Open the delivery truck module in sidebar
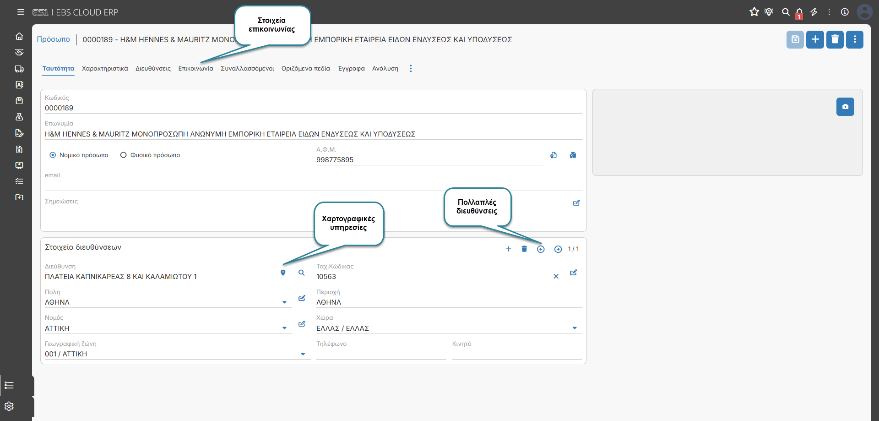The image size is (879, 421). [19, 69]
